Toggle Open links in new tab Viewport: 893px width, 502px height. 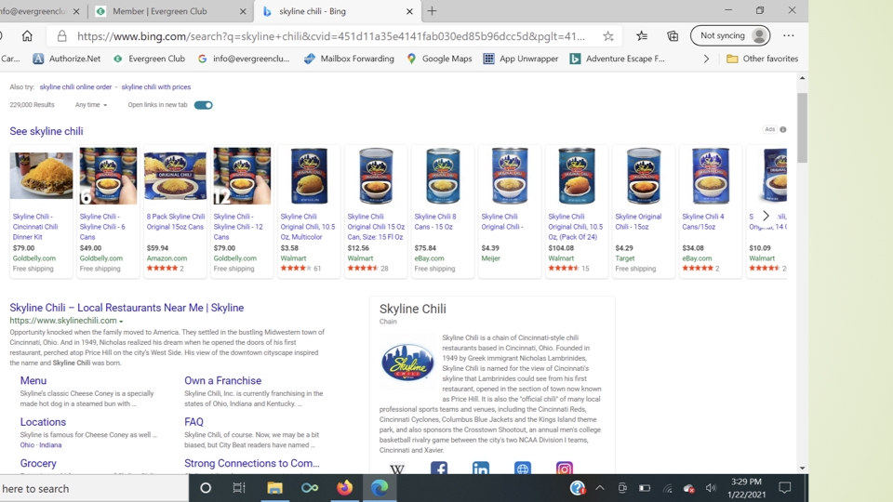point(204,105)
